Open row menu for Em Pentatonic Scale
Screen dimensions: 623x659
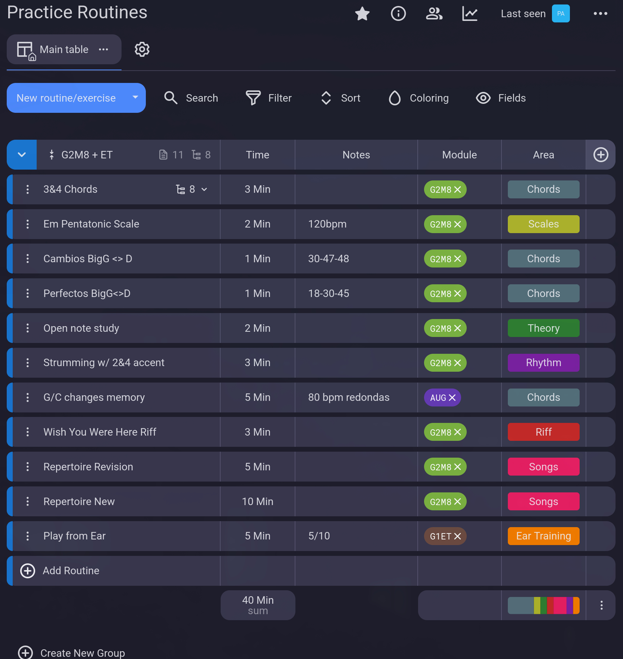pos(28,224)
